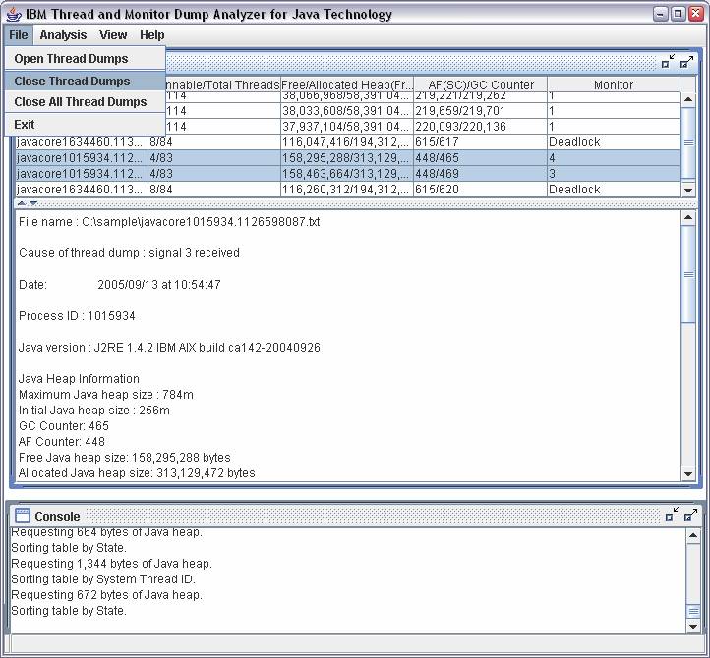Viewport: 710px width, 658px height.
Task: Click Exit in the File menu
Action: [25, 125]
